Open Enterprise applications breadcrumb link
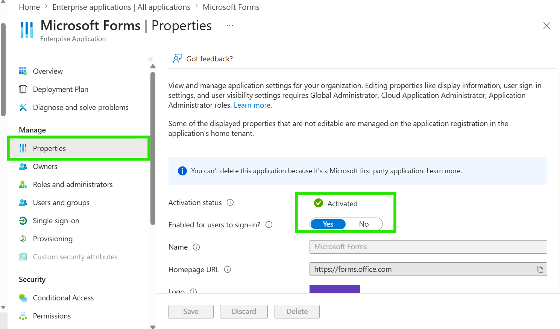 (121, 7)
